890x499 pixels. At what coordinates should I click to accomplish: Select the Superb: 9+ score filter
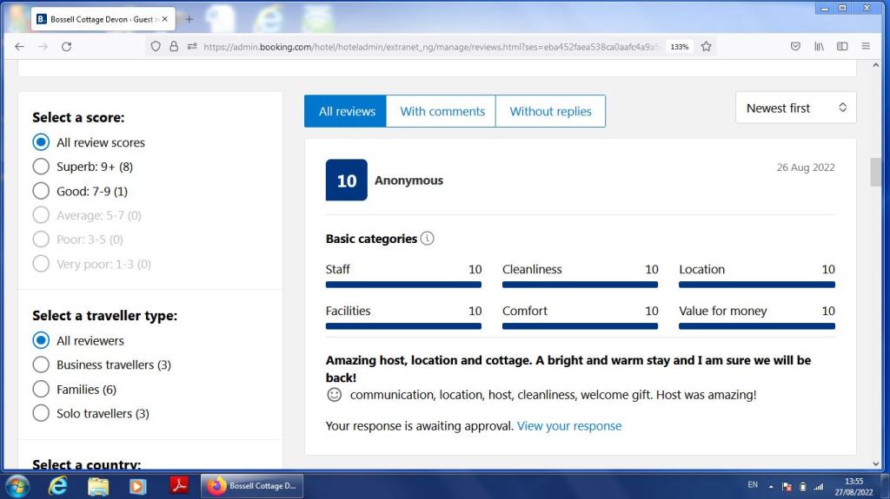41,167
